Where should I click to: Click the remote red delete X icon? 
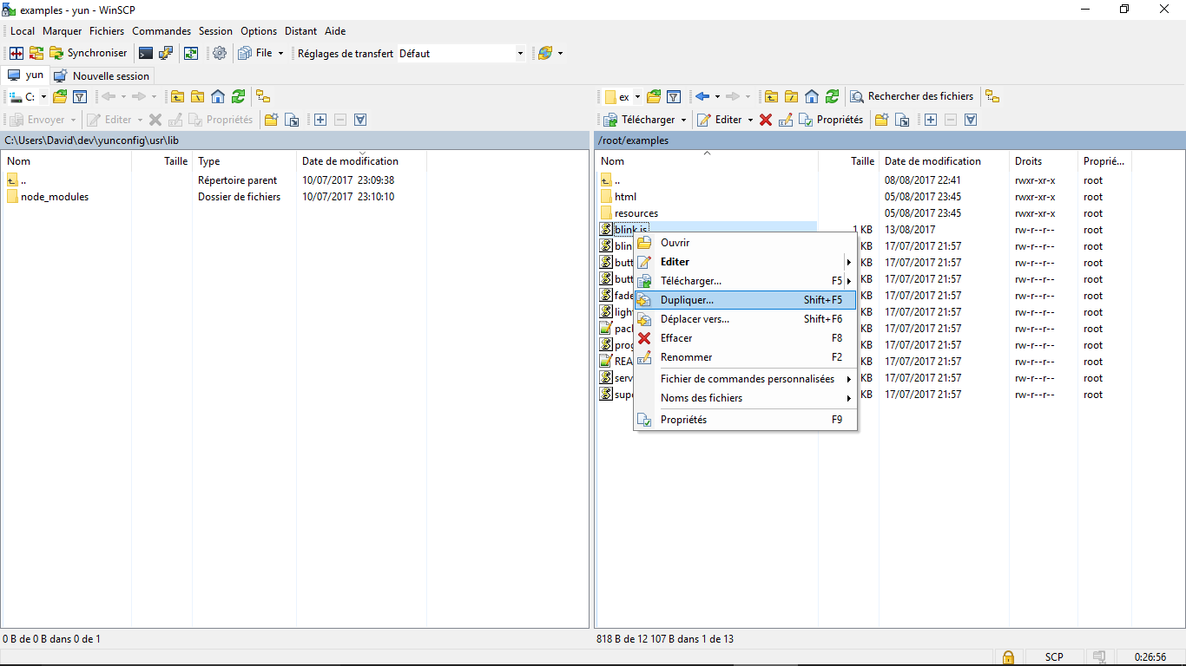tap(766, 120)
